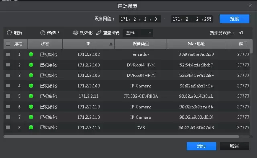Screen dimensions: 257x158
Task: Click green status dot for 171.2.2.109
Action: (x=31, y=86)
